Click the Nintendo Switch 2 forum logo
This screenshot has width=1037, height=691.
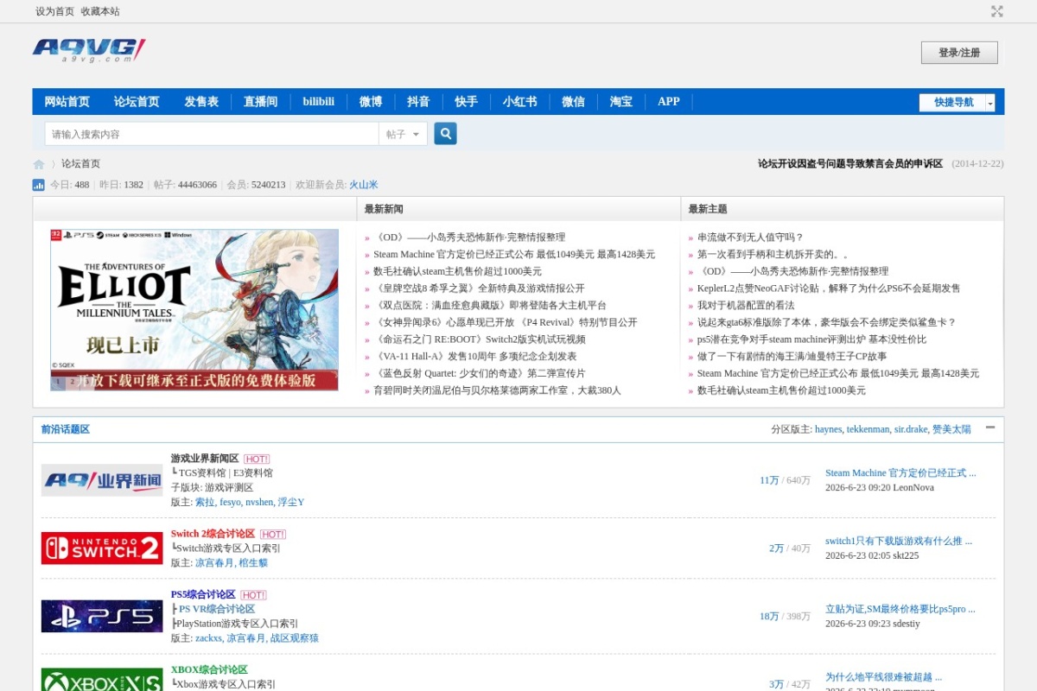pos(102,548)
